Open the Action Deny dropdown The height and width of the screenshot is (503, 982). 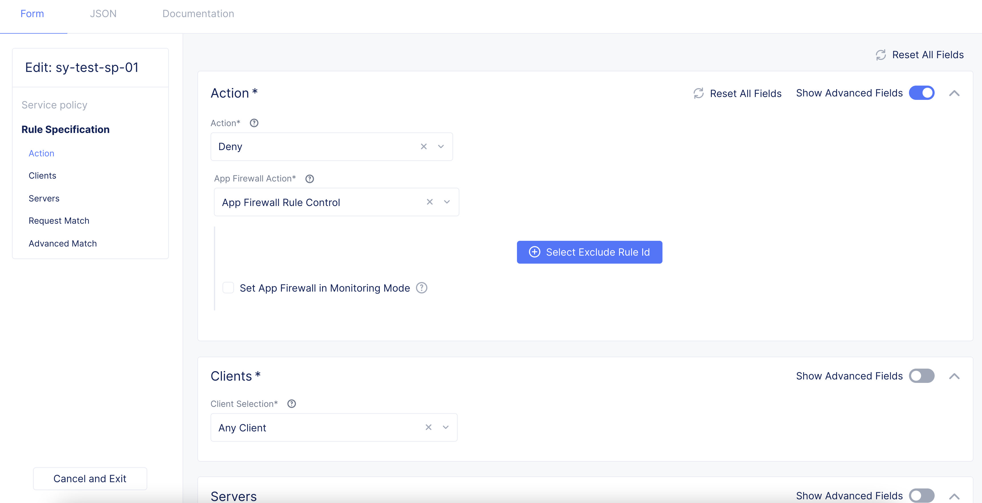pyautogui.click(x=441, y=146)
